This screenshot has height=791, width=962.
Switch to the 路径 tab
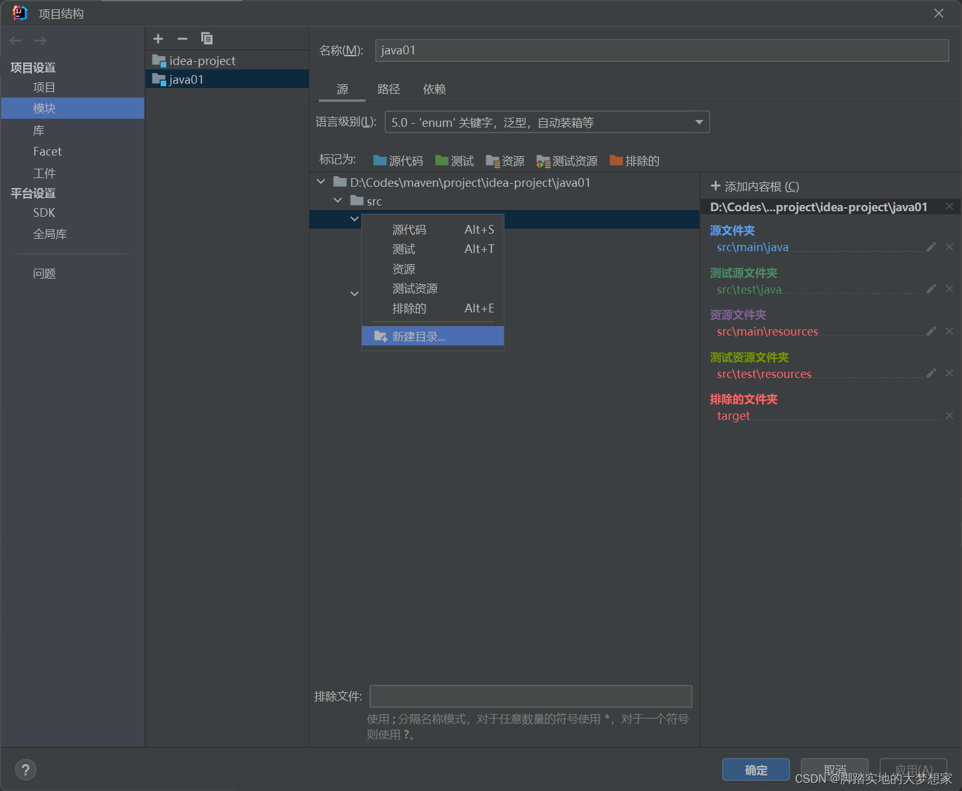[x=389, y=89]
